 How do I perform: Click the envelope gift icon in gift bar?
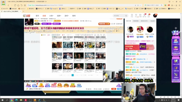click(73, 85)
